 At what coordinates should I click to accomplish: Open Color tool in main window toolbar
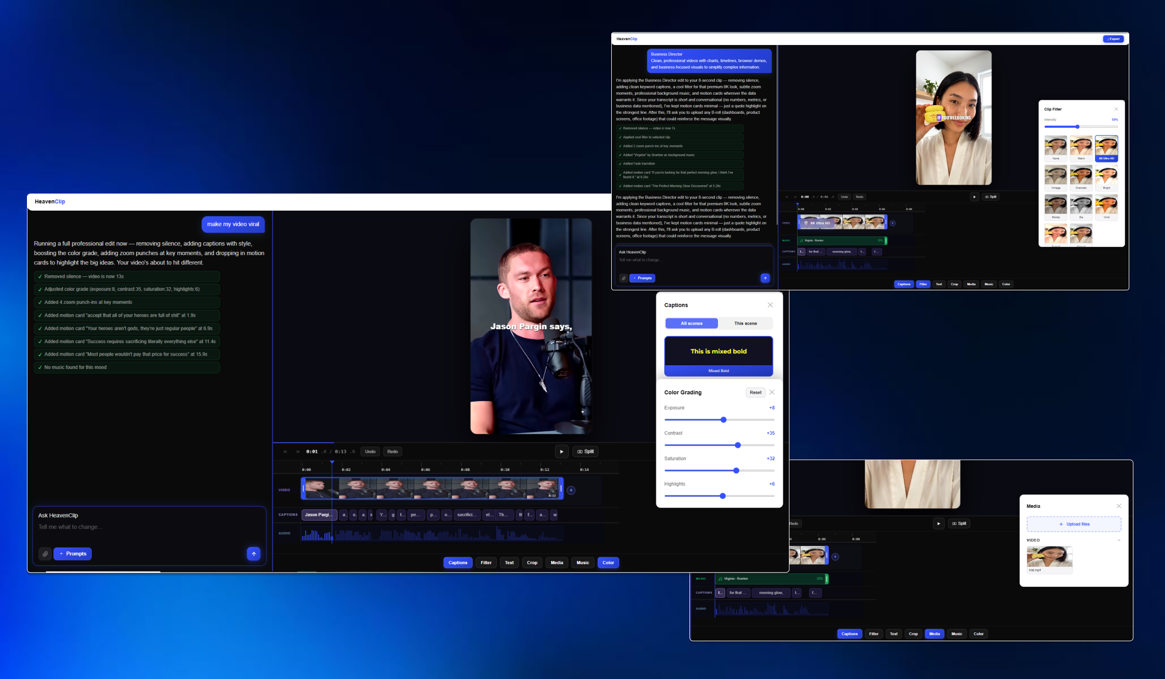[608, 563]
